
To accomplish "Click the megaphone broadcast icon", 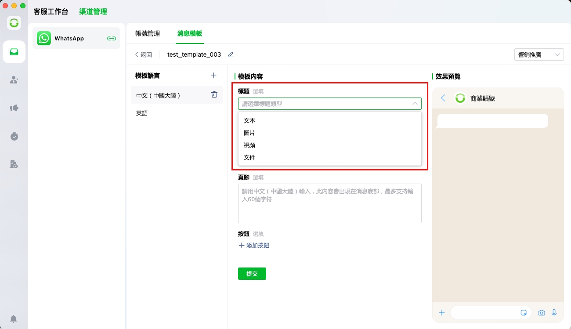I will [x=14, y=108].
